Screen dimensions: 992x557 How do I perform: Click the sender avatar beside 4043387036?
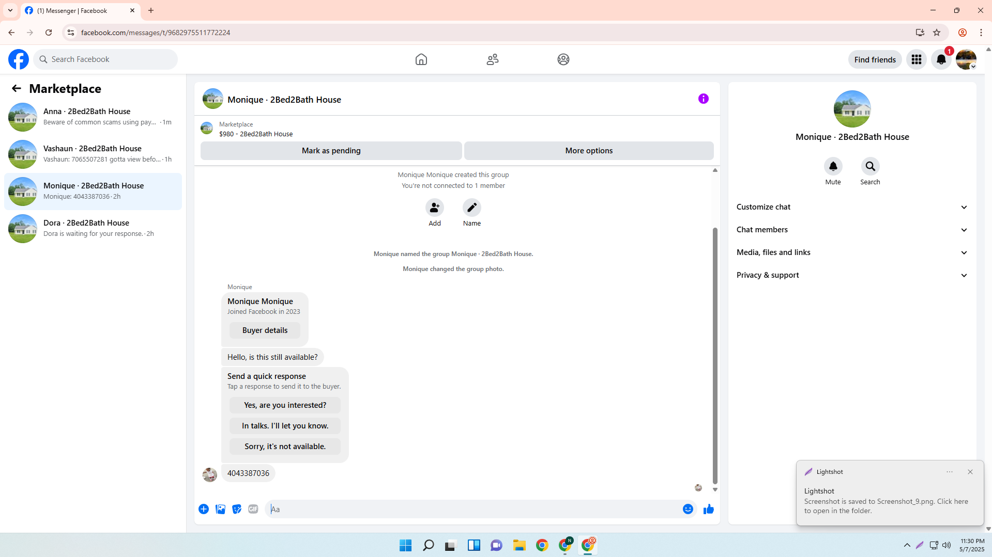tap(210, 474)
